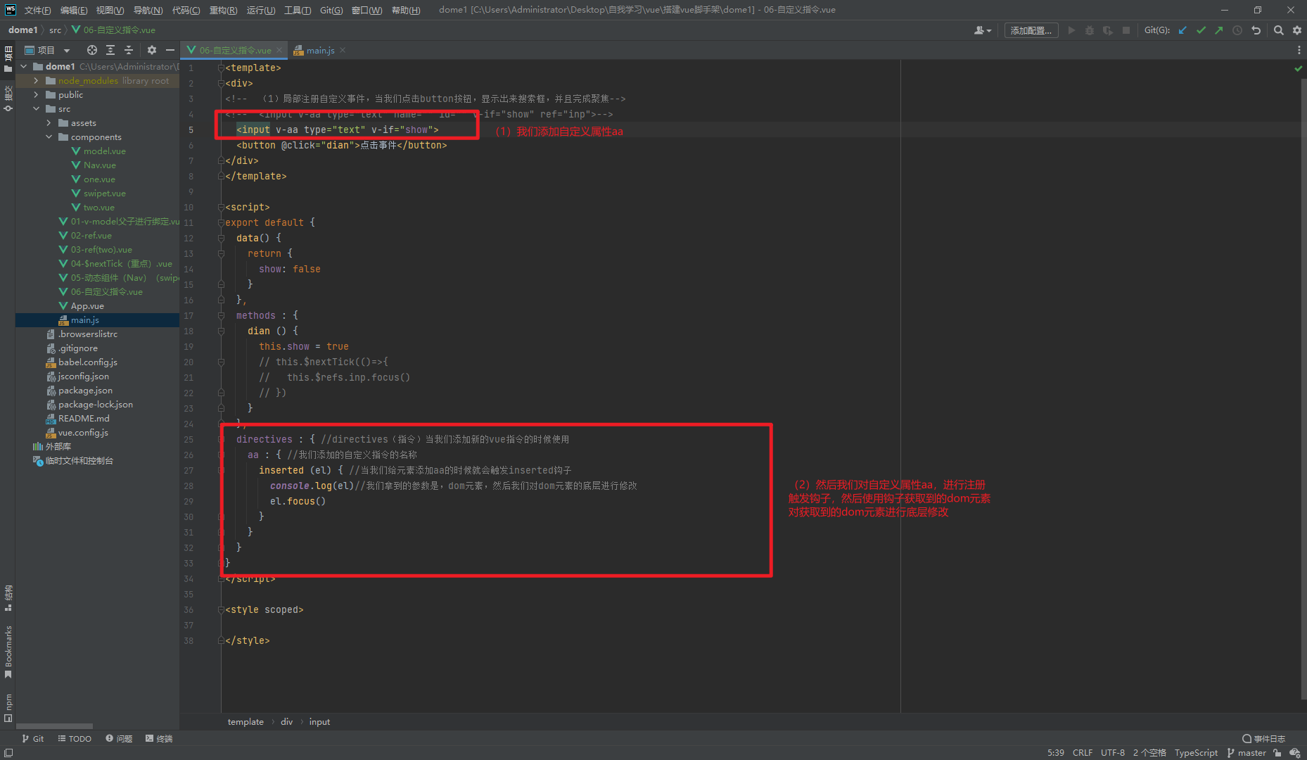Hide the project tool window
Viewport: 1307px width, 760px height.
[170, 50]
